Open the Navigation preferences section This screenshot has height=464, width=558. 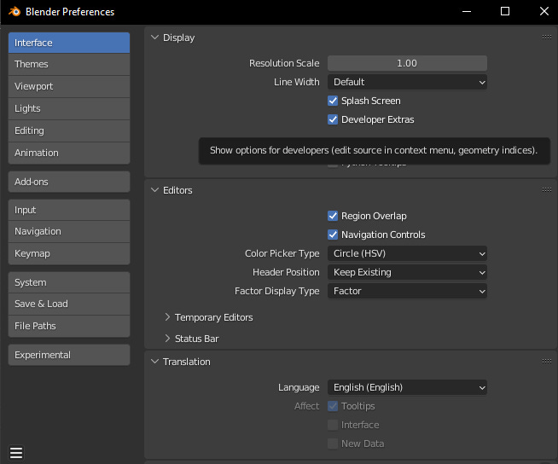tap(69, 232)
